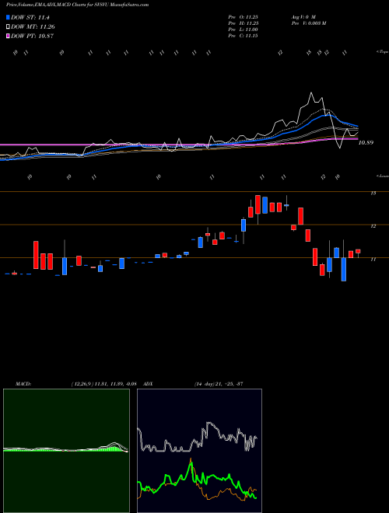Click the magenta DOW PT legend swatch
Screen dimensions: 389x513
[9, 36]
